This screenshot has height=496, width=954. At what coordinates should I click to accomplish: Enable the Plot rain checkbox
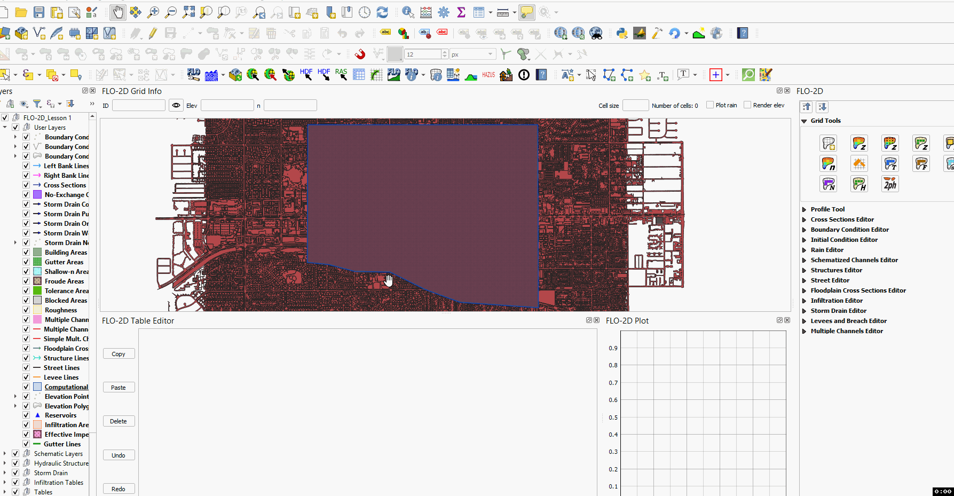pos(710,105)
